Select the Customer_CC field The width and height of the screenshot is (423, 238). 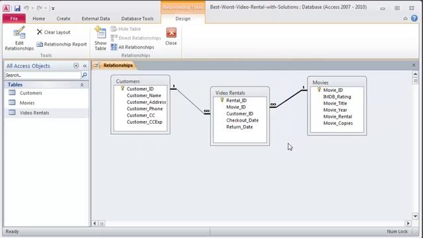click(140, 115)
